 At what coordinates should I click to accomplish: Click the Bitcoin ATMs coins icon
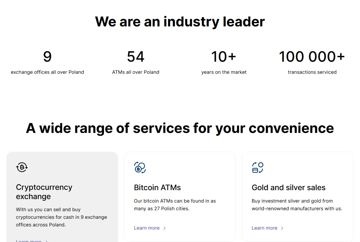140,167
